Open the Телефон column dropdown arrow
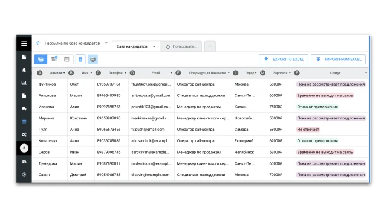This screenshot has width=387, height=217. click(125, 73)
